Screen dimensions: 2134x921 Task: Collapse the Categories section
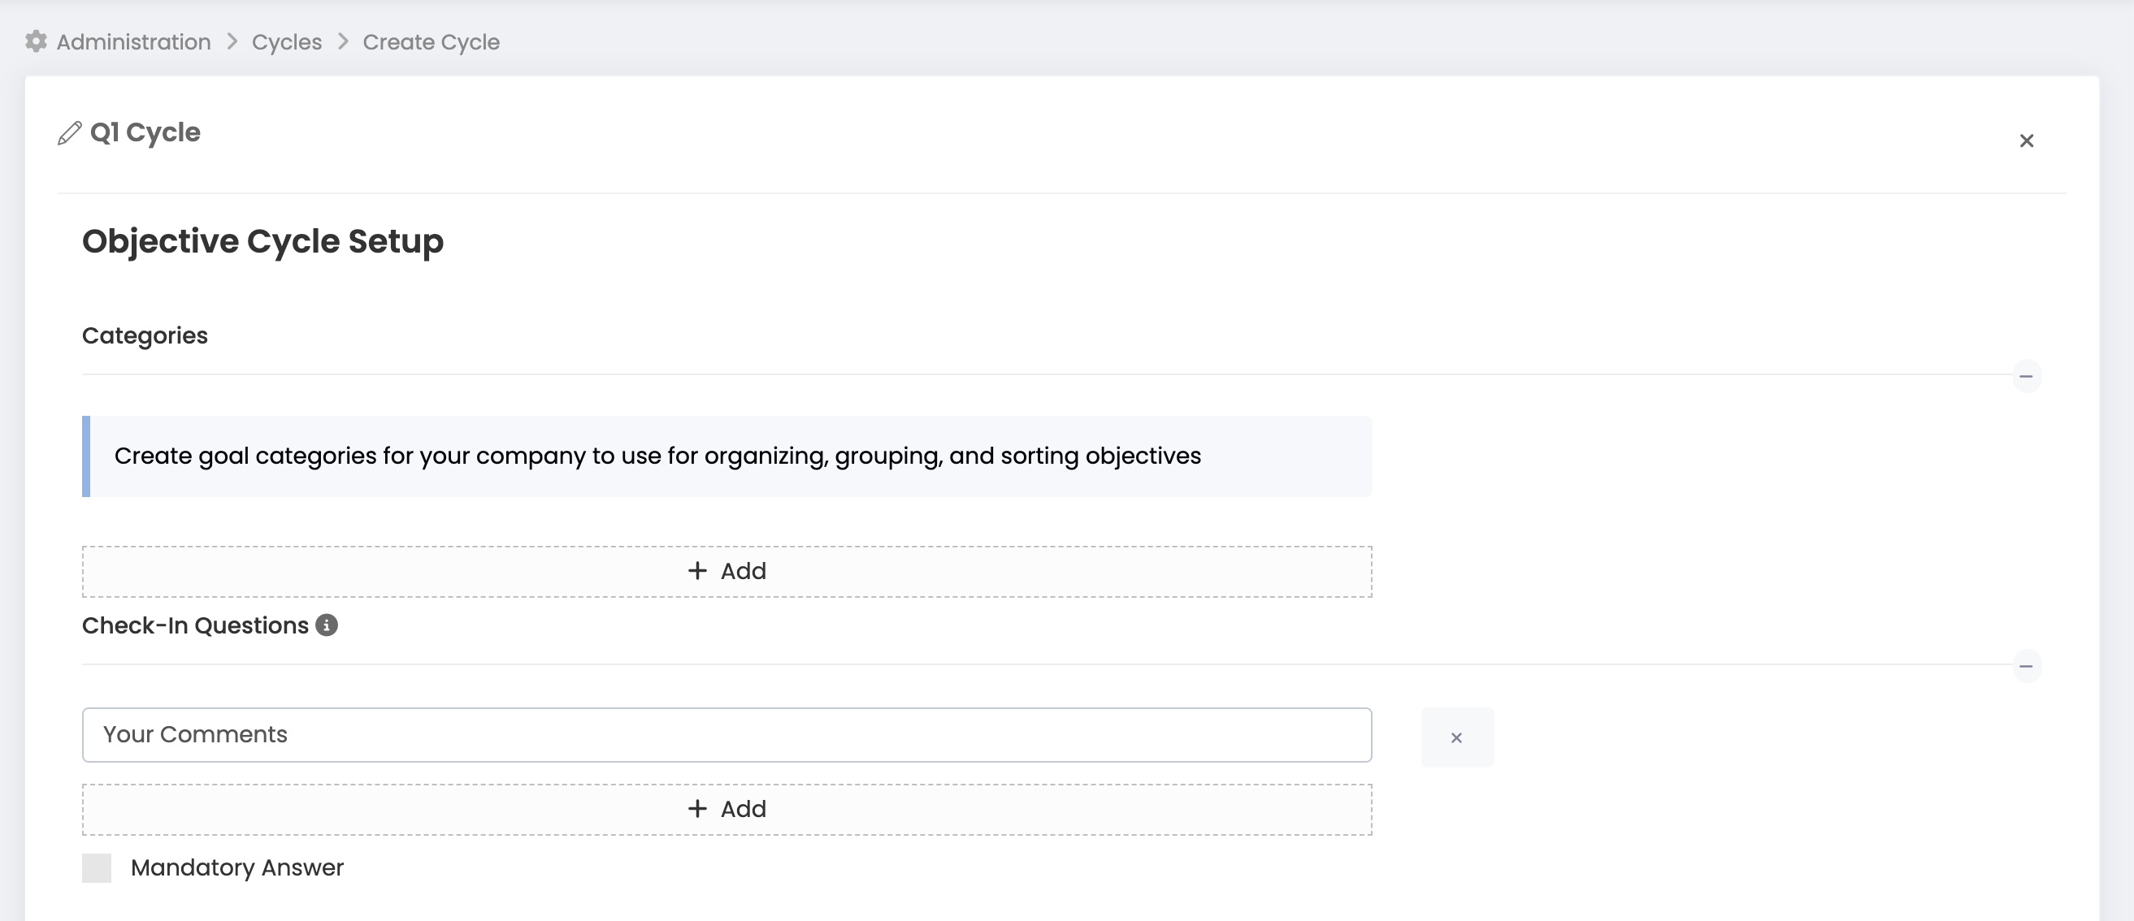click(x=2026, y=377)
